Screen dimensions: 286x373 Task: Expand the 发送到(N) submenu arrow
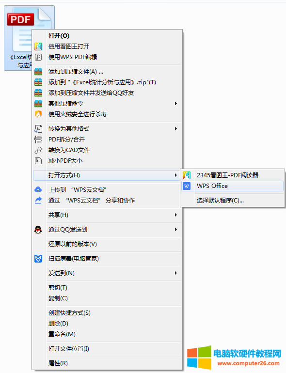point(176,273)
